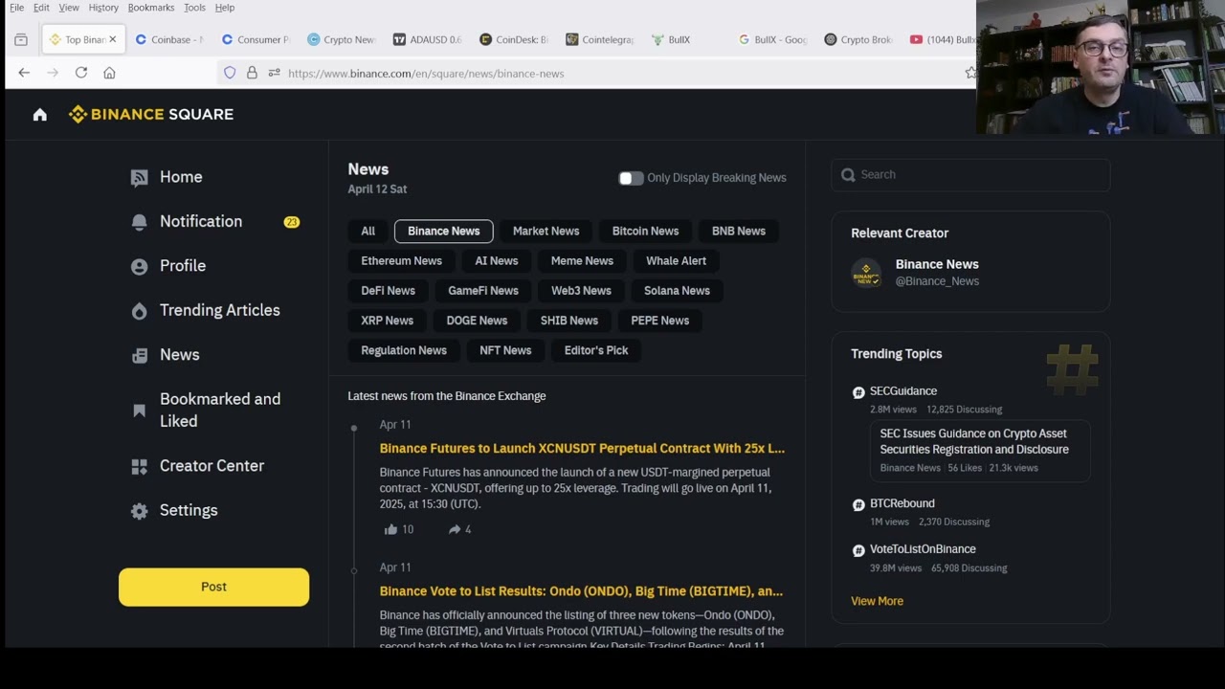This screenshot has height=689, width=1225.
Task: Select the BNB News filter
Action: pos(739,232)
